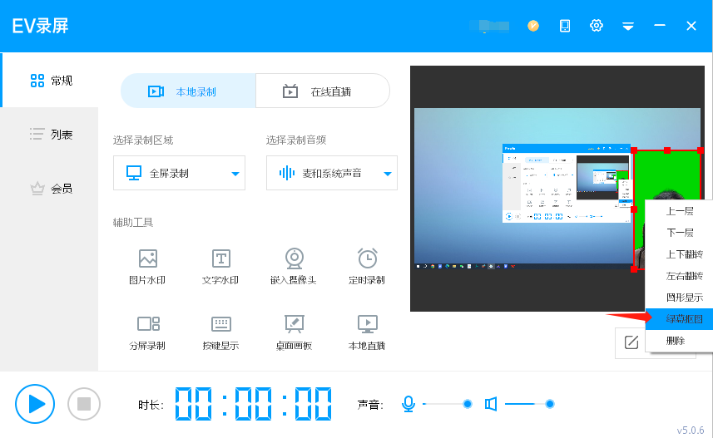Open the 桌面画板 desktop drawing board
Image resolution: width=713 pixels, height=438 pixels.
[294, 332]
